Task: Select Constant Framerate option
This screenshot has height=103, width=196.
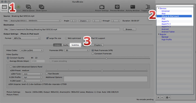Action: click(x=93, y=54)
